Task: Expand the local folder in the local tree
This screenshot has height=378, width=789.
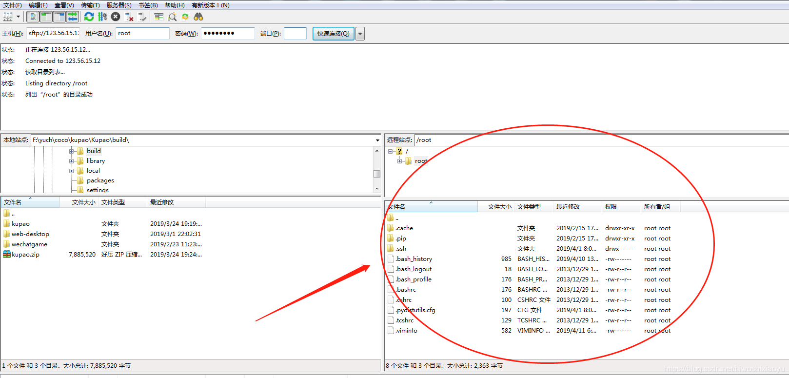Action: coord(72,171)
